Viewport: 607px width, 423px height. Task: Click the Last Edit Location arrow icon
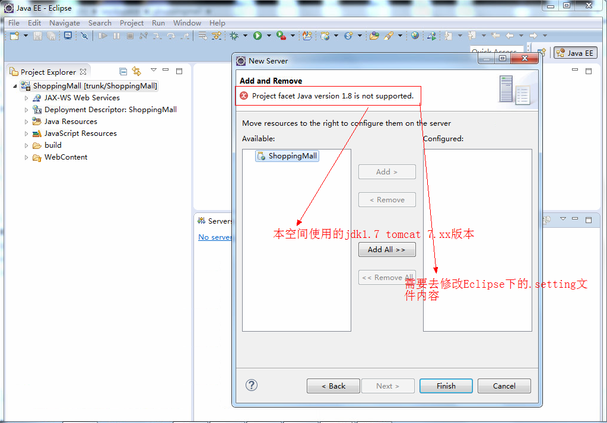[495, 36]
